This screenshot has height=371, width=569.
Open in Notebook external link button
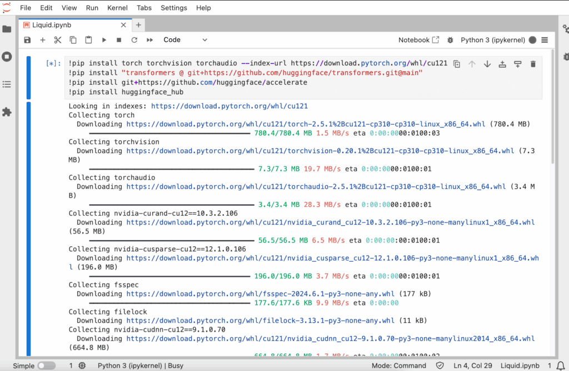click(419, 40)
